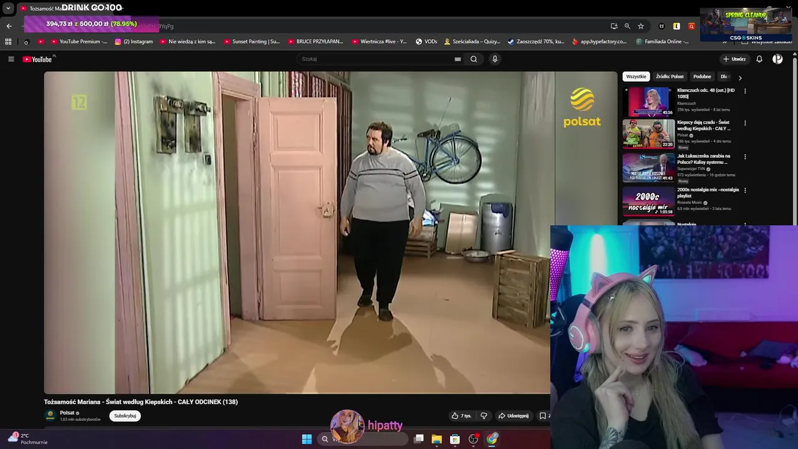This screenshot has width=798, height=449.
Task: Open the Polsat channel name link
Action: pos(67,413)
